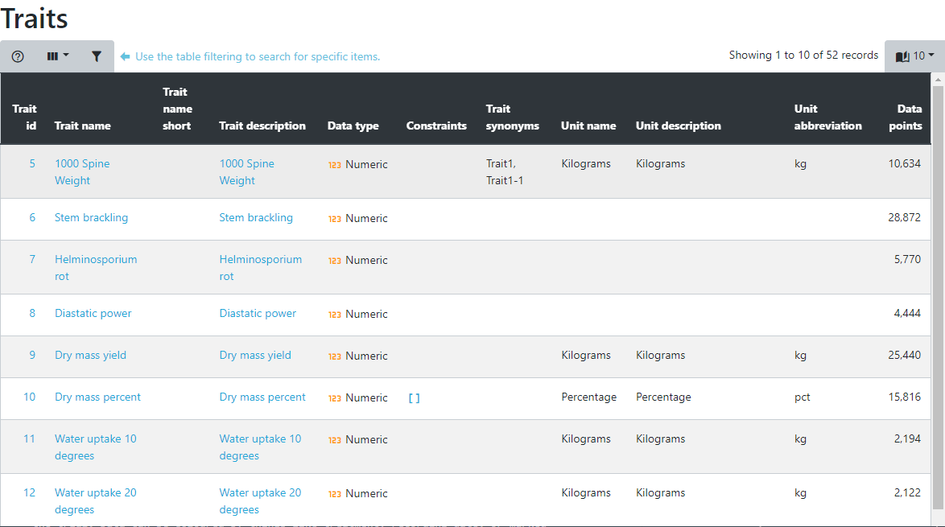Click the trait id 8 link
This screenshot has height=527, width=945.
tap(30, 314)
